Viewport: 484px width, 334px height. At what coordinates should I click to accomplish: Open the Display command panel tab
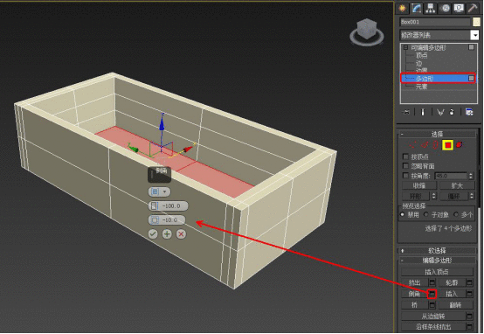pos(459,9)
